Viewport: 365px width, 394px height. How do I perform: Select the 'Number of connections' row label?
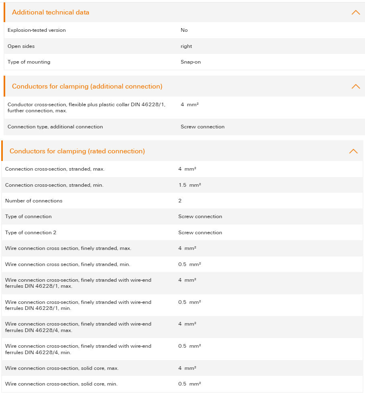click(34, 201)
